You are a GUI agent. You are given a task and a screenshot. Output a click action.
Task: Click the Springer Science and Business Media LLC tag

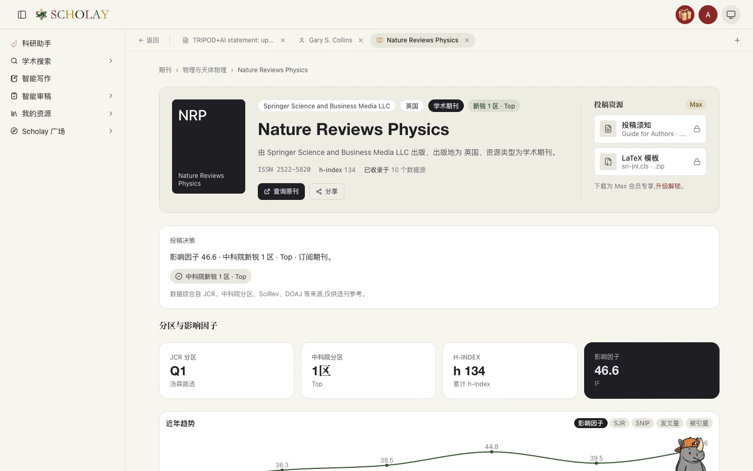327,106
